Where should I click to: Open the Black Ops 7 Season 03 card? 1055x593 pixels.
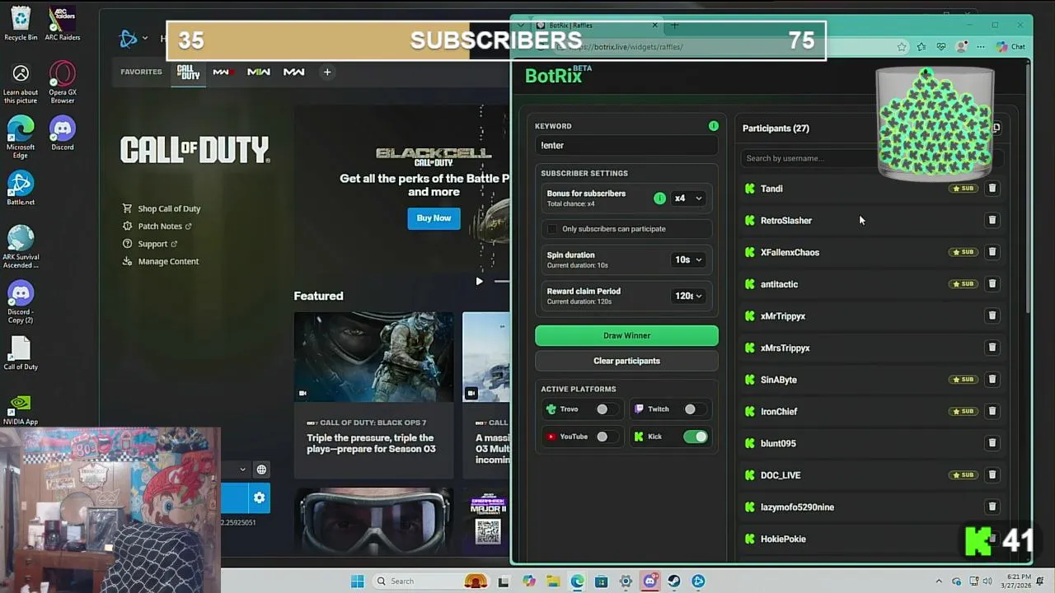click(x=373, y=395)
